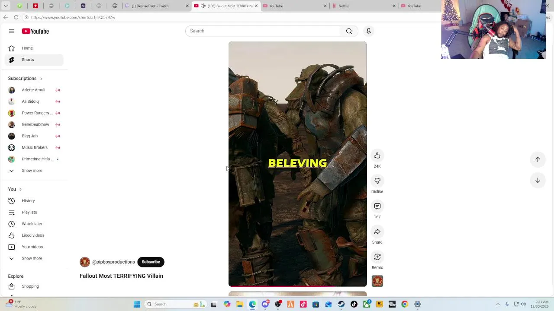Start voice search with the microphone icon
The width and height of the screenshot is (554, 311).
(369, 31)
